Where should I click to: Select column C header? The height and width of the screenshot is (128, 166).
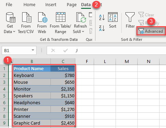pos(63,61)
